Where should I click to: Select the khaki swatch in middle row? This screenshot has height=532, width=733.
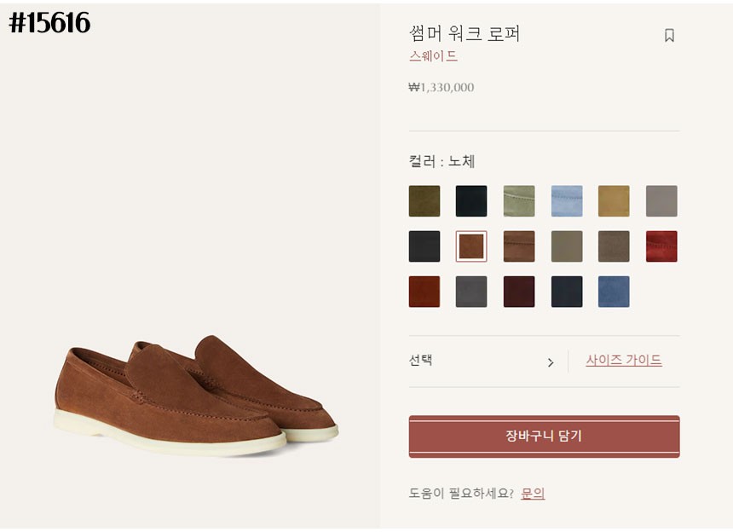567,246
